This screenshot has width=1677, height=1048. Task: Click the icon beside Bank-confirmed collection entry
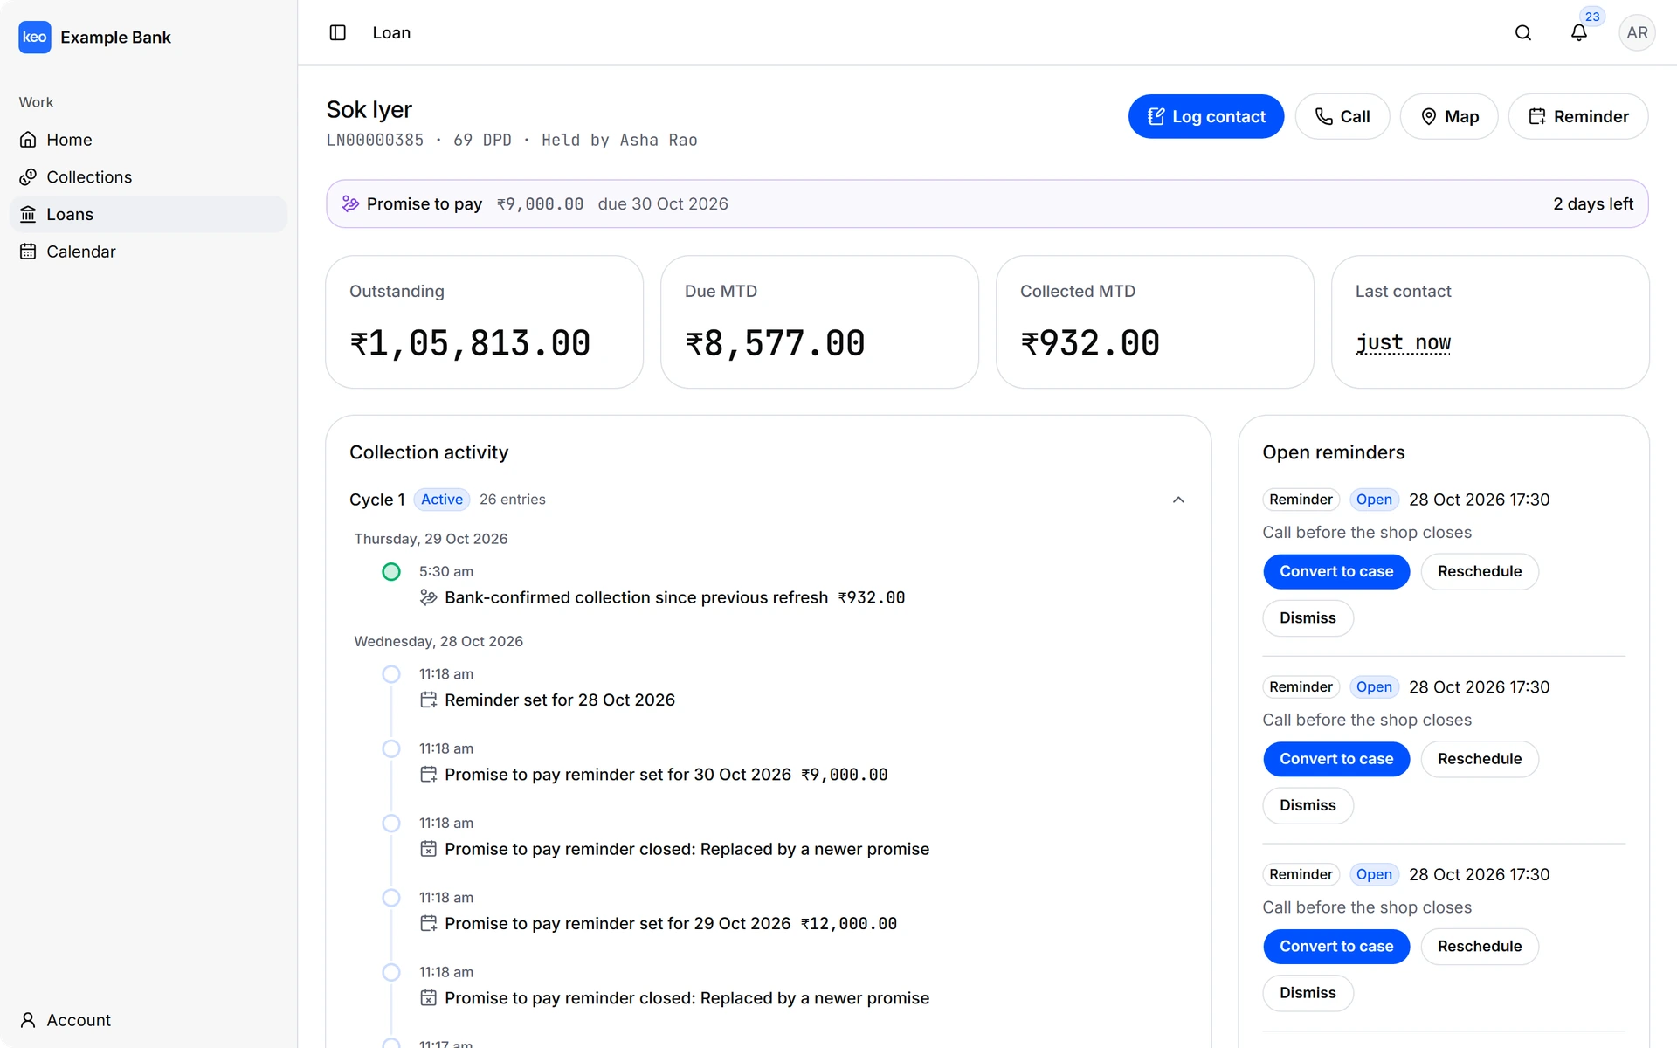428,597
